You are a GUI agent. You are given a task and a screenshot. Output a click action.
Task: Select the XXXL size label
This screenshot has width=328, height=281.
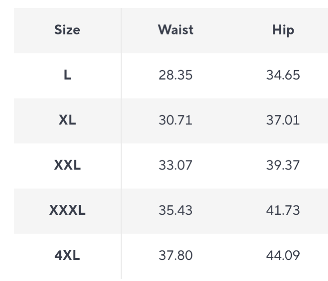[x=67, y=211]
